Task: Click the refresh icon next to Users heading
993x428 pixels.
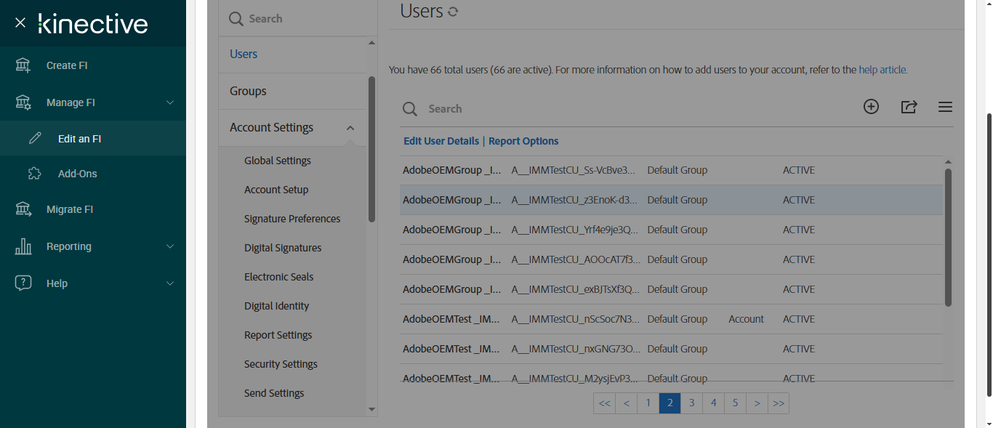Action: click(453, 12)
